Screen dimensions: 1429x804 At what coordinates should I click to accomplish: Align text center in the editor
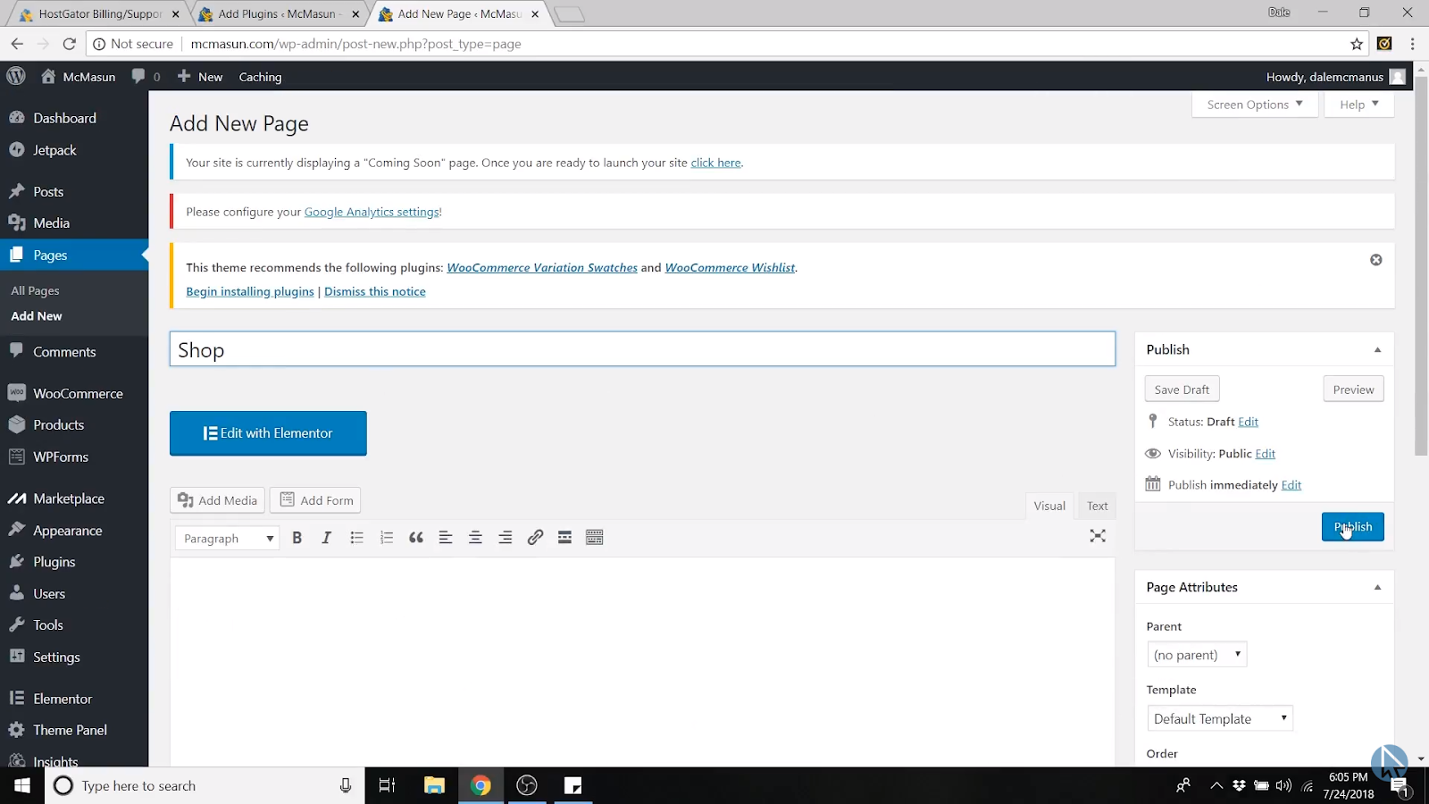click(x=475, y=538)
